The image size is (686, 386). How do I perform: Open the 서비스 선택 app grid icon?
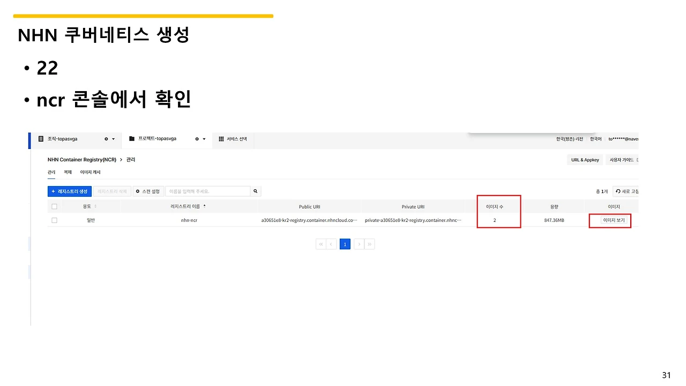tap(221, 139)
